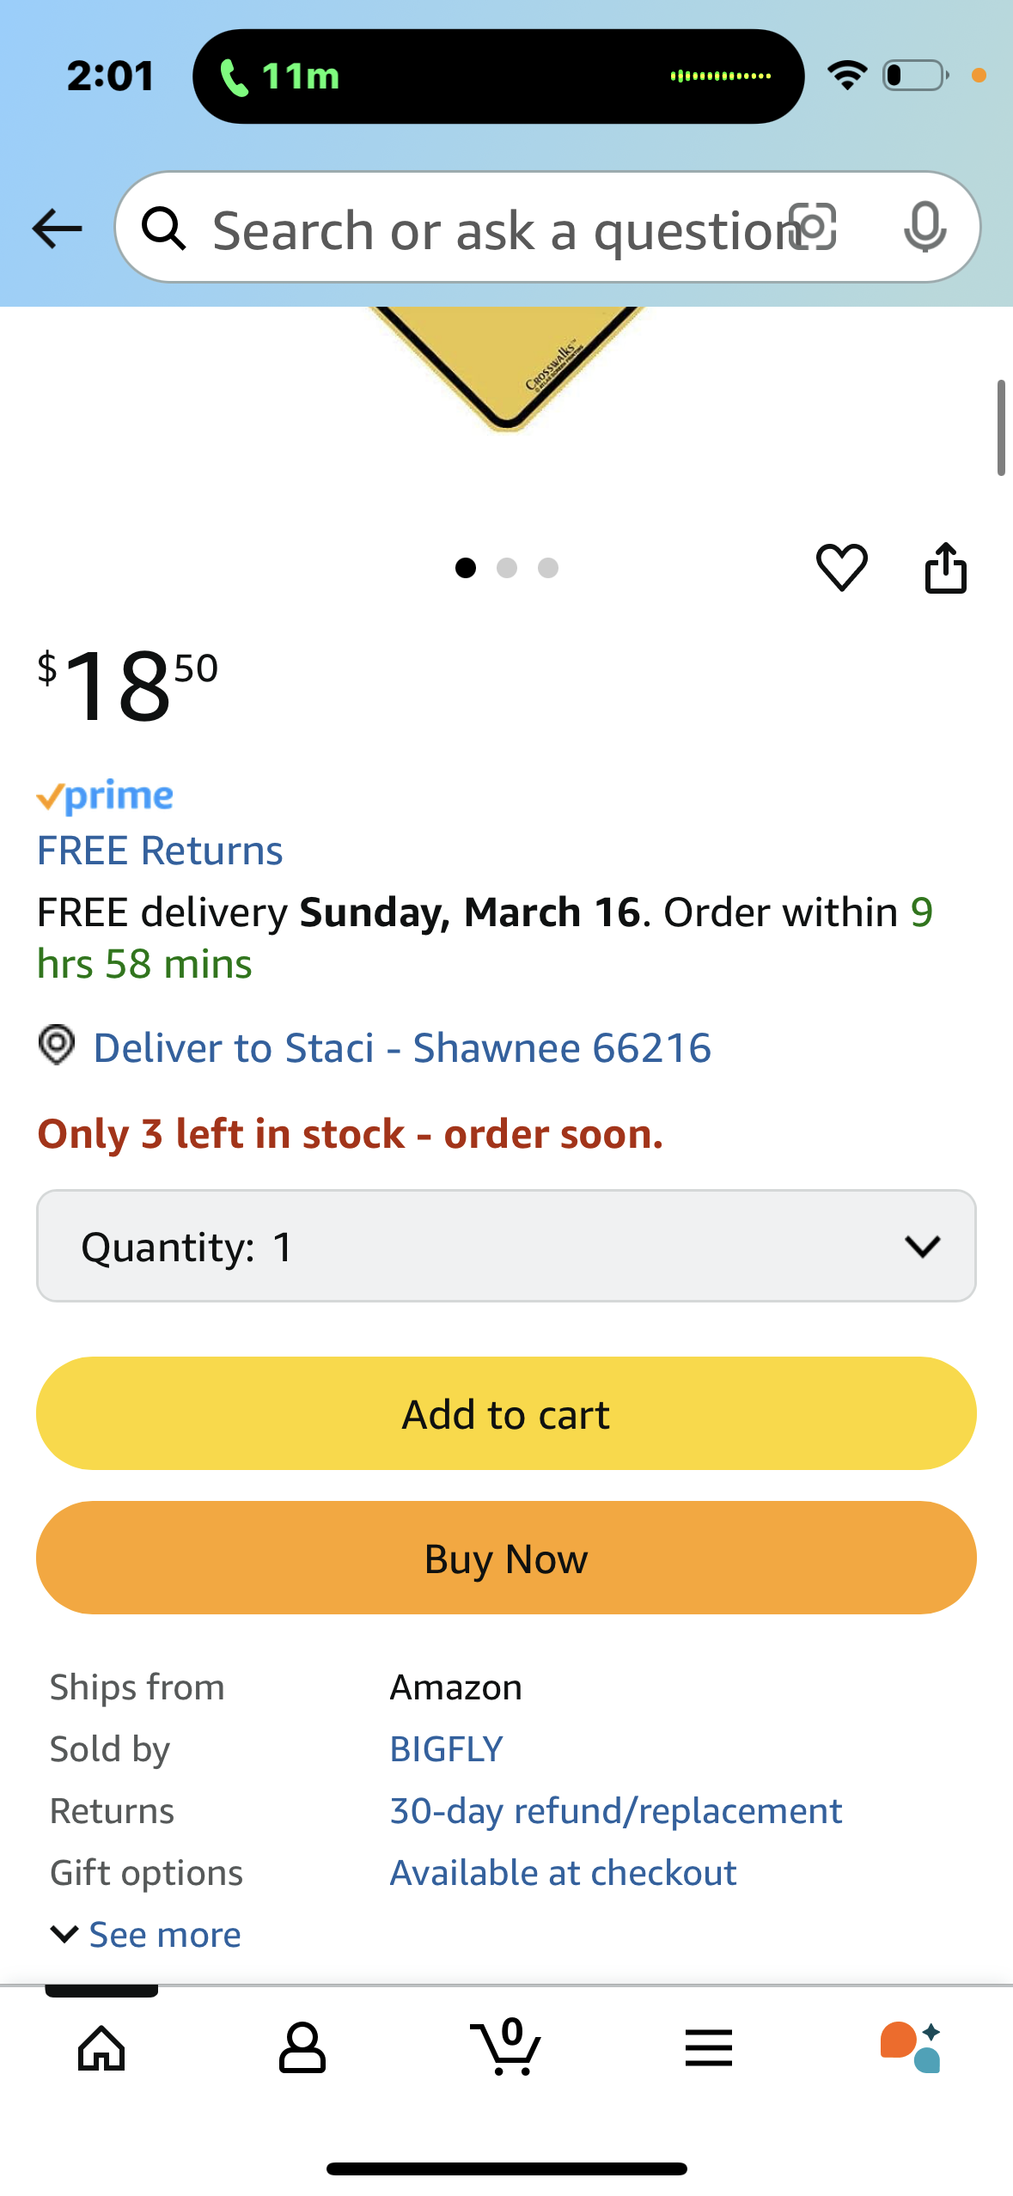
Task: View 30-day refund/replacement policy
Action: [x=615, y=1811]
